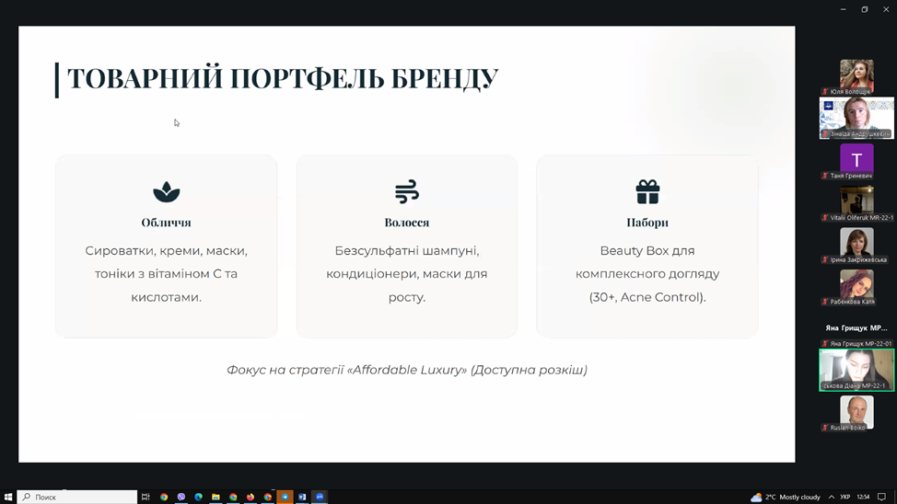This screenshot has width=897, height=504.
Task: Open Viber from the taskbar
Action: click(181, 497)
